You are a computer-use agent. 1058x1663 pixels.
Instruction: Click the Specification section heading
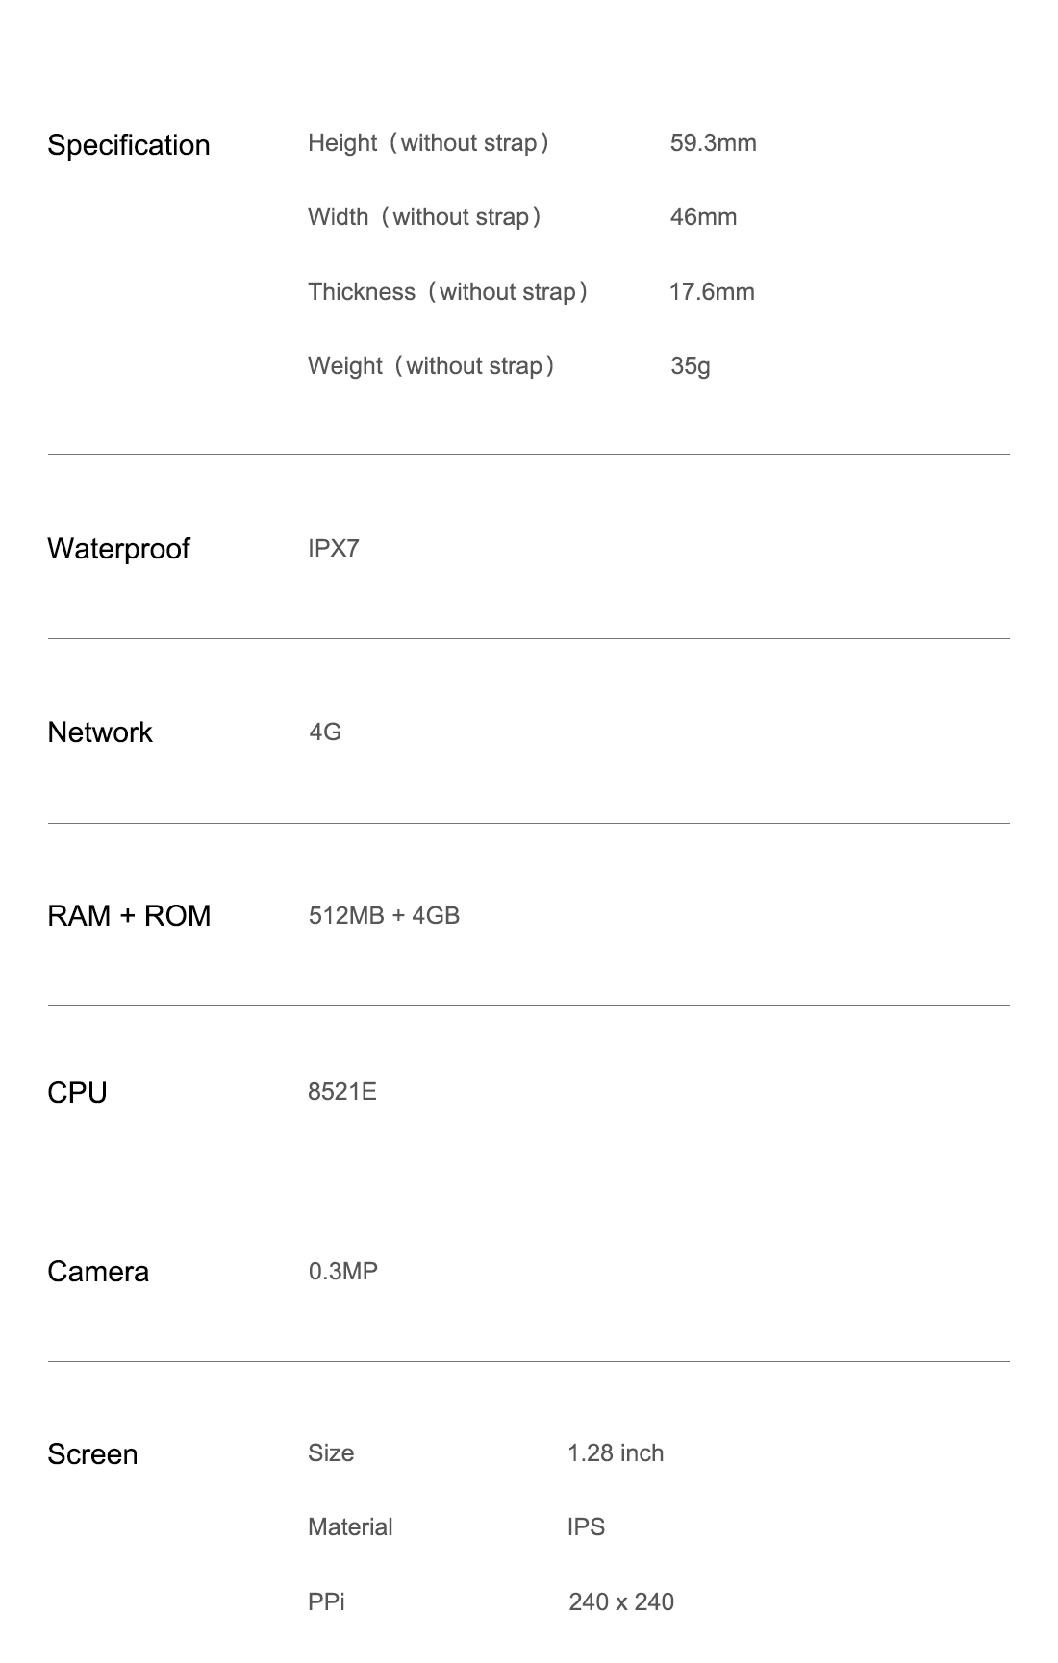(128, 145)
